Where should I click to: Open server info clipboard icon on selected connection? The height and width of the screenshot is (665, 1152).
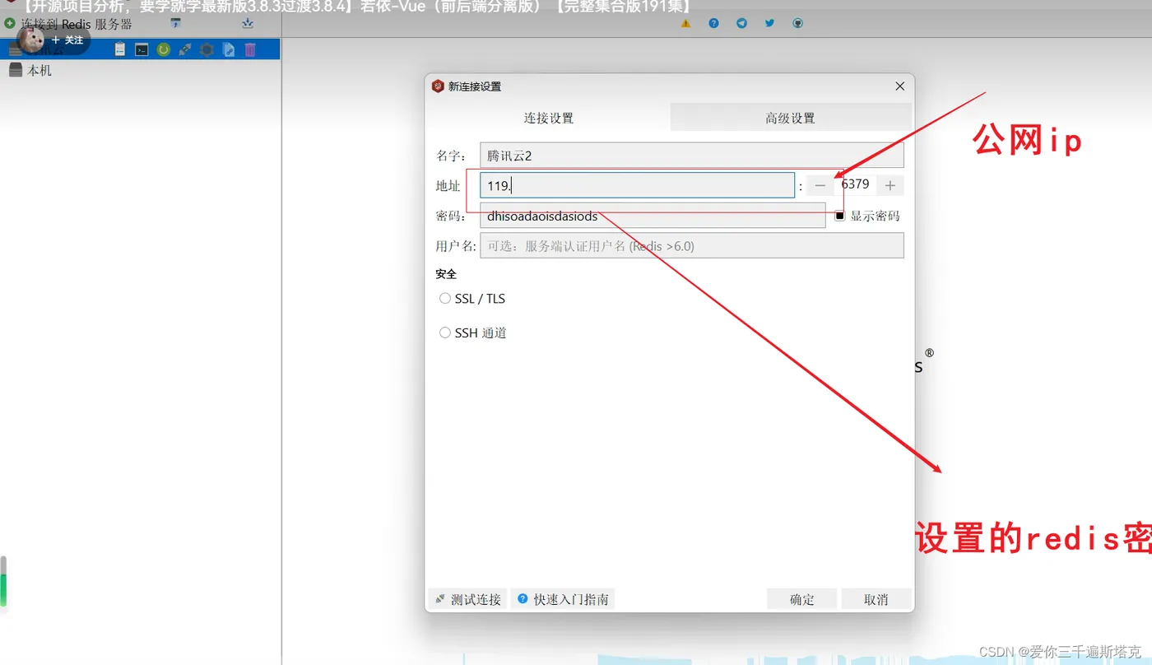pyautogui.click(x=120, y=49)
